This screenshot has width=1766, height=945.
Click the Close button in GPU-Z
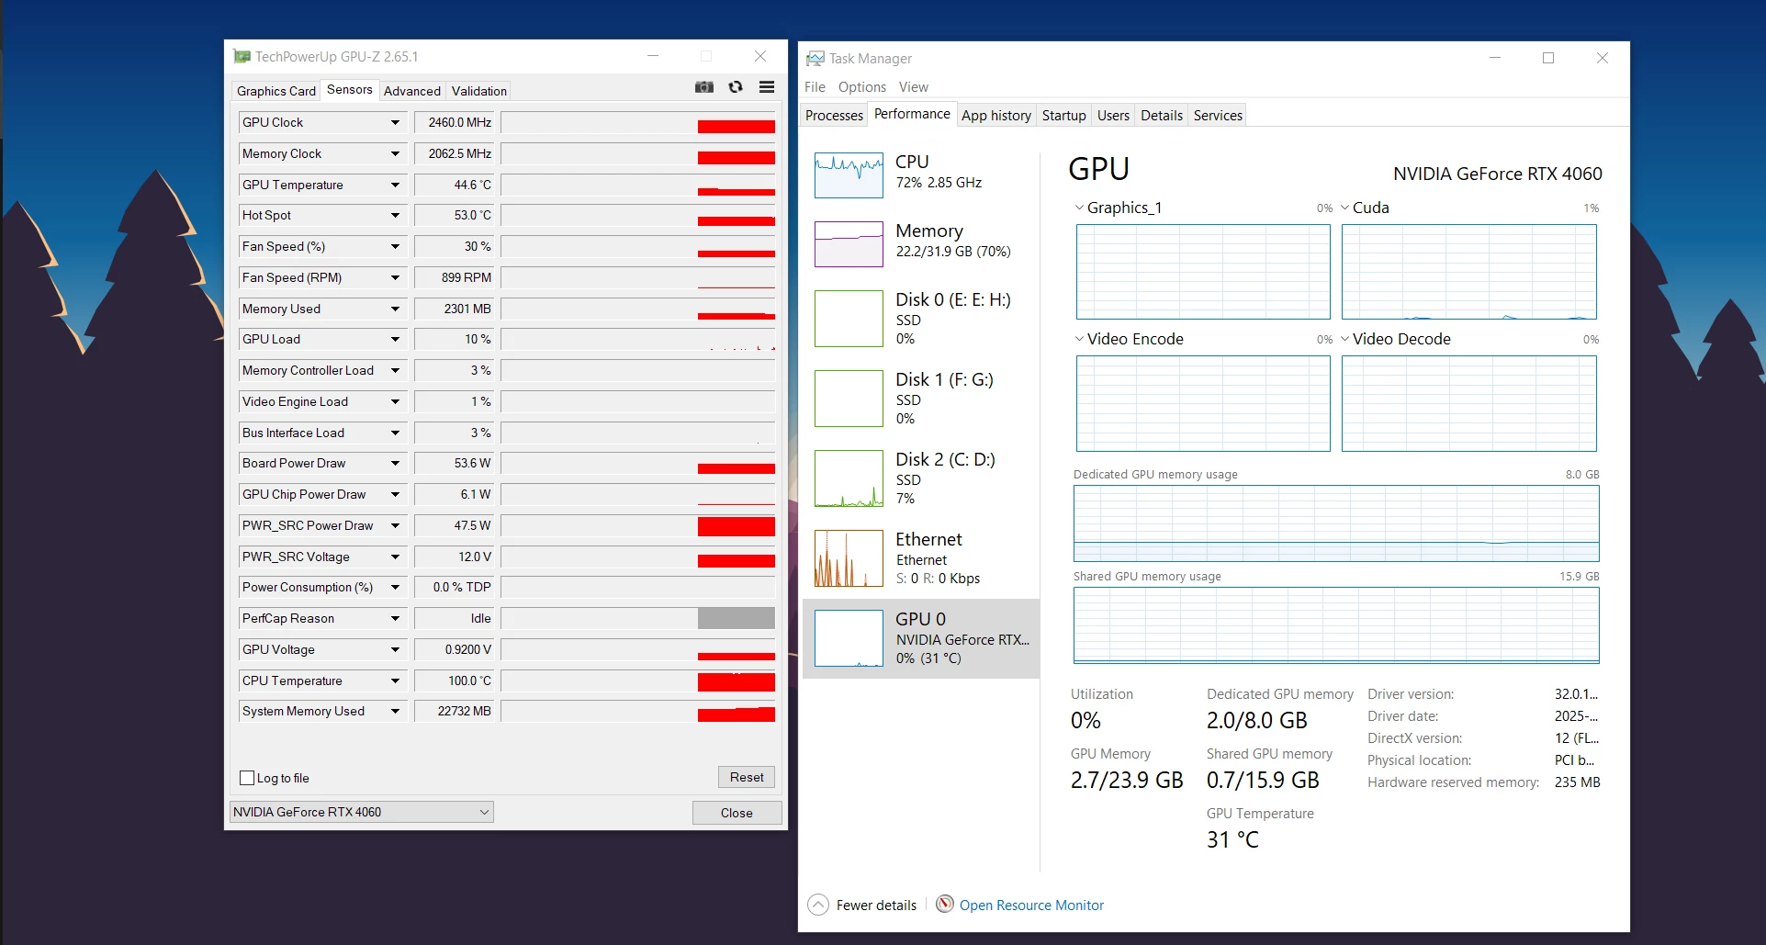tap(737, 813)
